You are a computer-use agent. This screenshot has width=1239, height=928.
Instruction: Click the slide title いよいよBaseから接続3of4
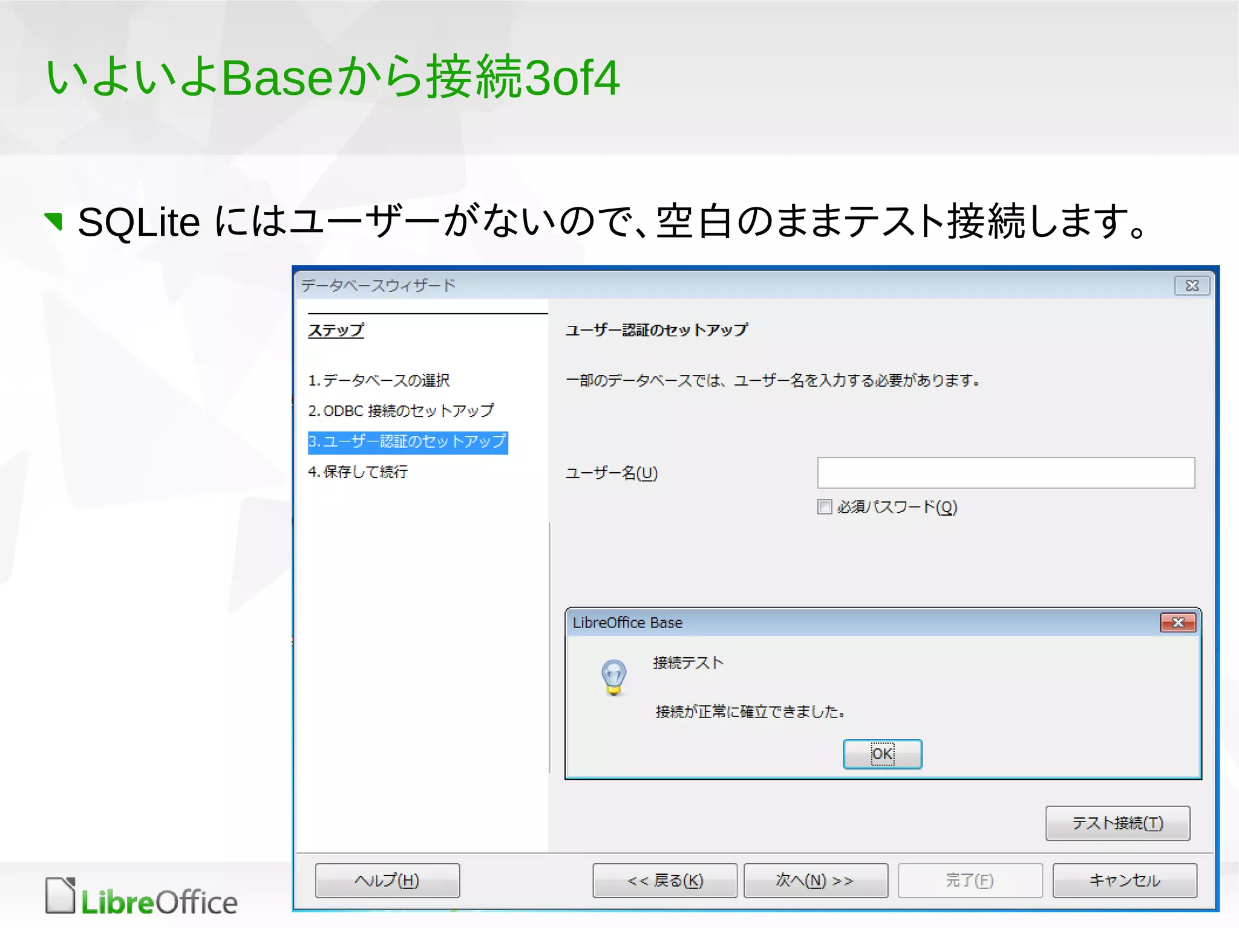[333, 77]
